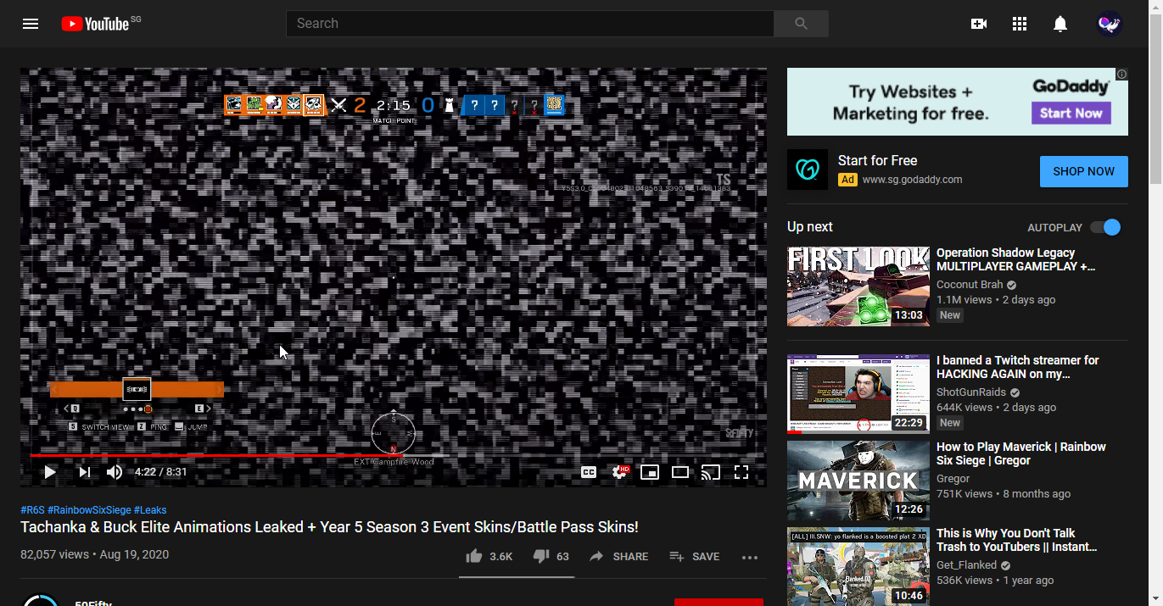Click the YouTube logo to go home

[x=95, y=24]
